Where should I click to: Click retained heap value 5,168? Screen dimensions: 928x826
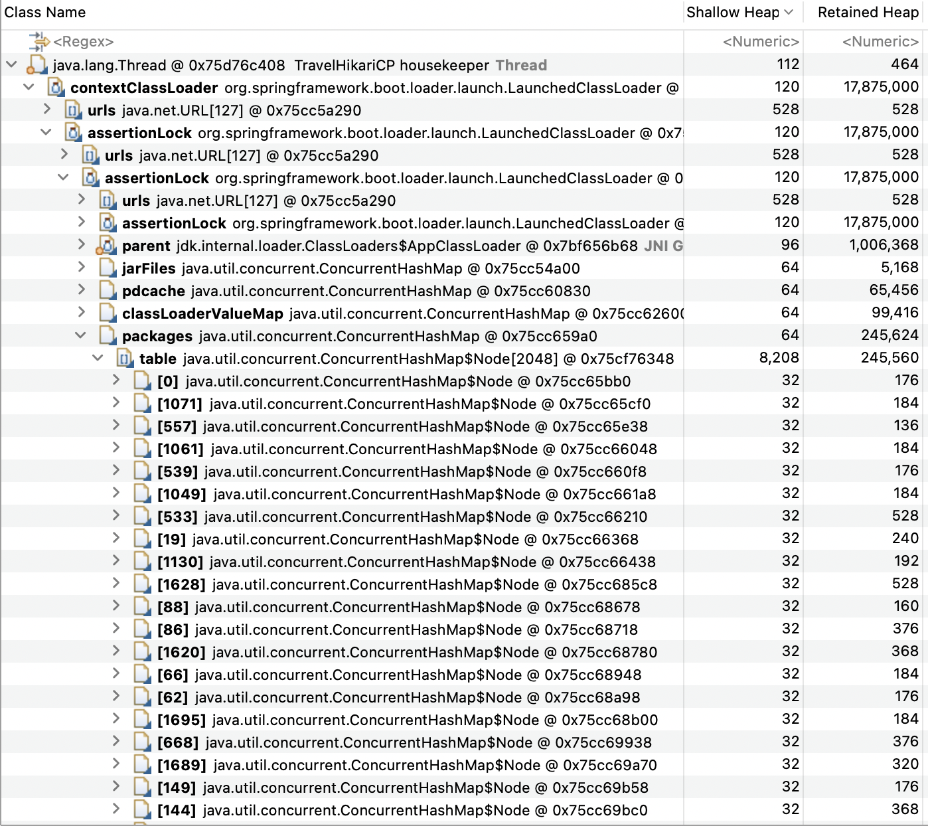click(x=900, y=268)
